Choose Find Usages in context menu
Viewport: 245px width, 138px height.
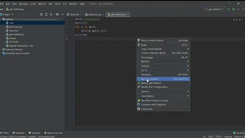[163, 58]
